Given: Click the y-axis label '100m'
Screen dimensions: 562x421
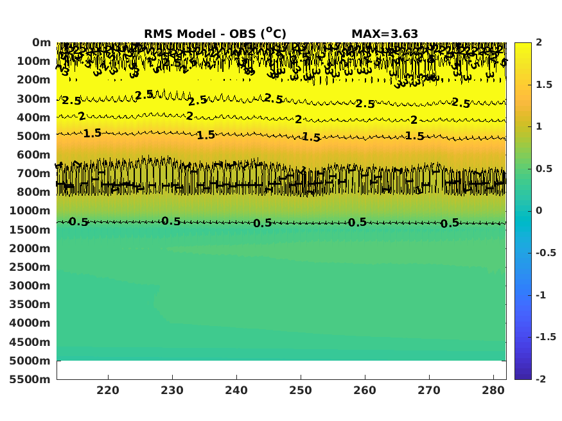Looking at the screenshot, I should point(33,61).
